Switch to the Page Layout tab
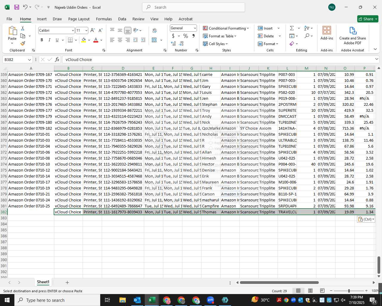This screenshot has height=306, width=382. (x=79, y=19)
